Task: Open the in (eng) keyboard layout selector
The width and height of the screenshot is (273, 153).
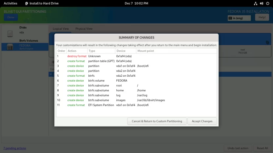Action: 239,18
